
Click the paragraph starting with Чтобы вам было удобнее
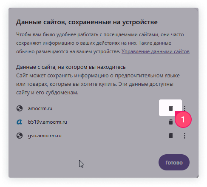(x=103, y=43)
